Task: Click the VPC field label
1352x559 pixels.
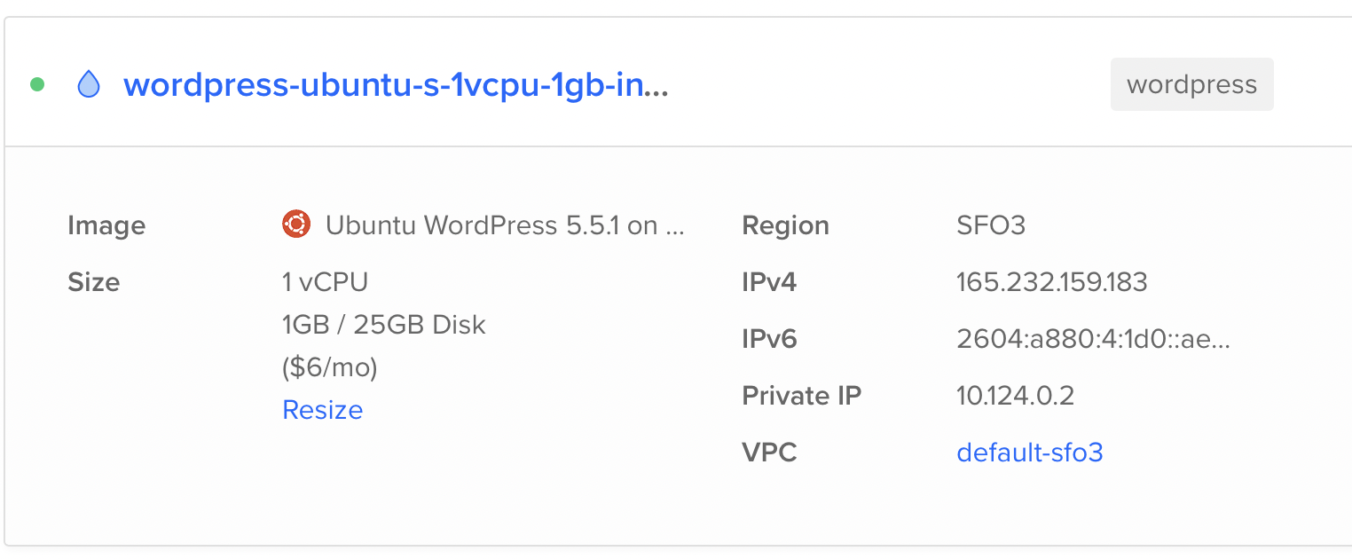Action: pyautogui.click(x=768, y=453)
